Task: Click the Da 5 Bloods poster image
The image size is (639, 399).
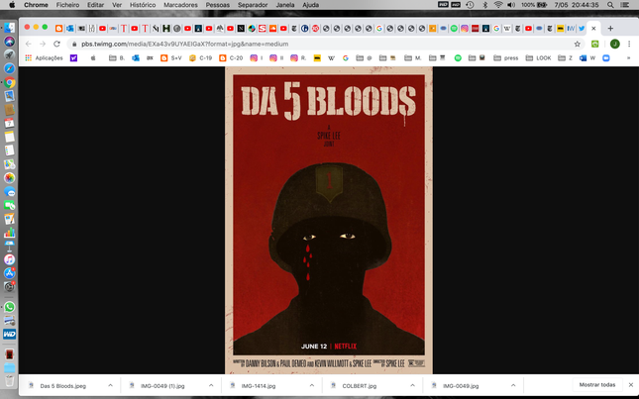Action: (x=329, y=220)
